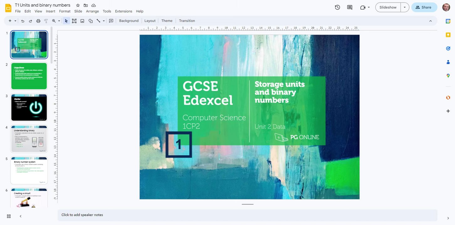
Task: Open the comments panel icon
Action: pyautogui.click(x=350, y=7)
